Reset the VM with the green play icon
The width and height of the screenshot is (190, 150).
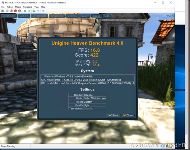point(29,11)
